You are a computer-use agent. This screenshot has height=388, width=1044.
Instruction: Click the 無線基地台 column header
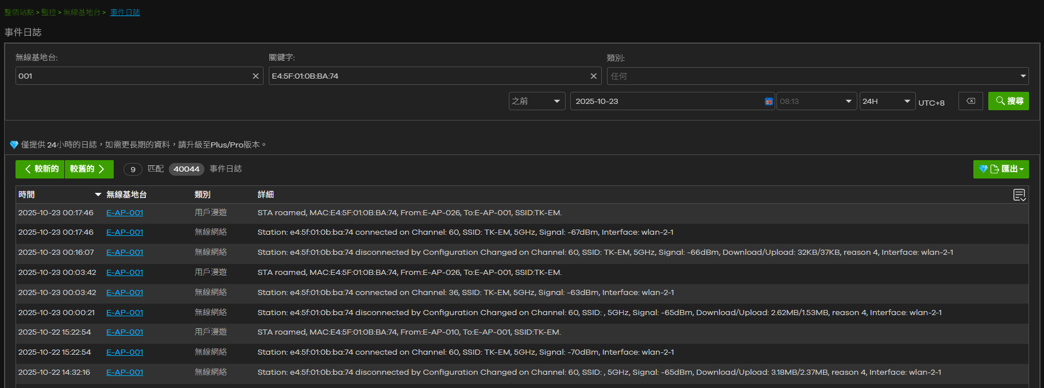pos(126,195)
